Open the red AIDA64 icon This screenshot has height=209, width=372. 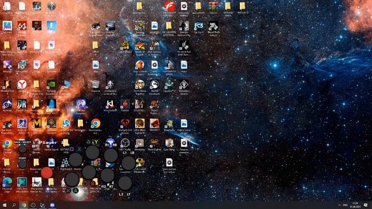(22, 26)
